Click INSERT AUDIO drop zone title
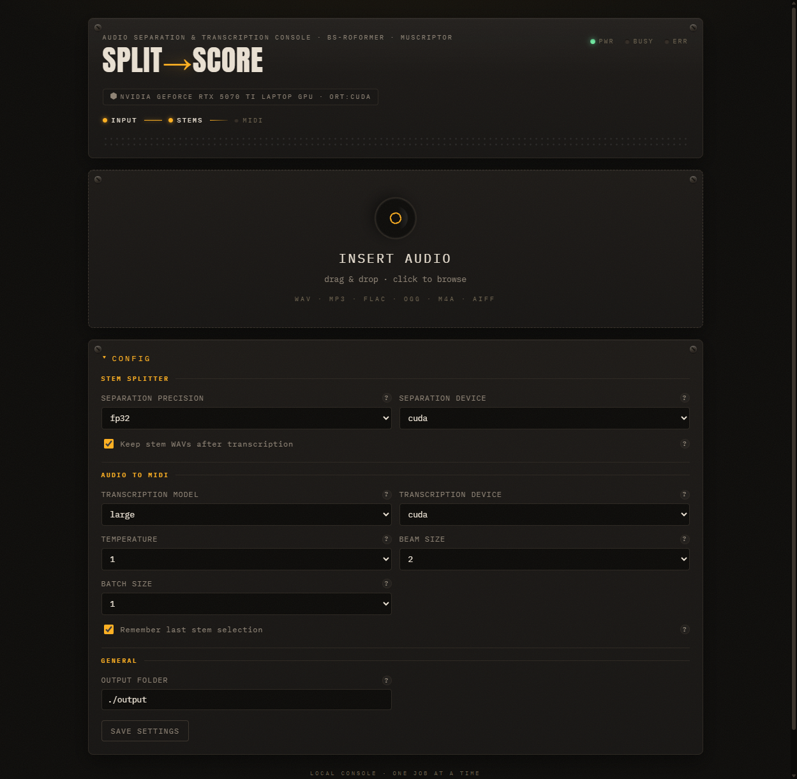 click(395, 258)
